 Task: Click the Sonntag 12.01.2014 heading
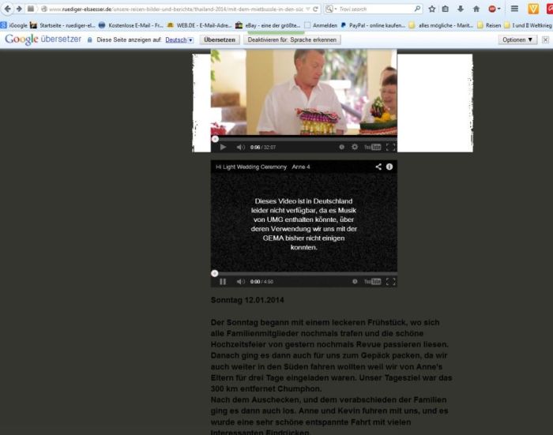(247, 300)
